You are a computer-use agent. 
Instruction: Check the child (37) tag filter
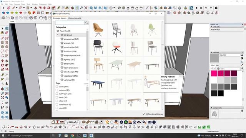pos(57,101)
